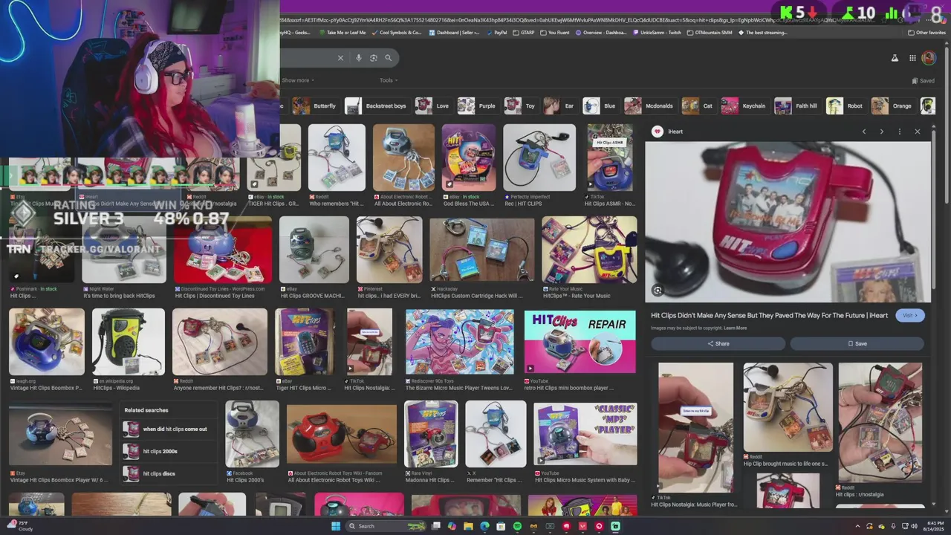Screen dimensions: 951x535
Task: Open Search Labs flask icon
Action: click(895, 58)
